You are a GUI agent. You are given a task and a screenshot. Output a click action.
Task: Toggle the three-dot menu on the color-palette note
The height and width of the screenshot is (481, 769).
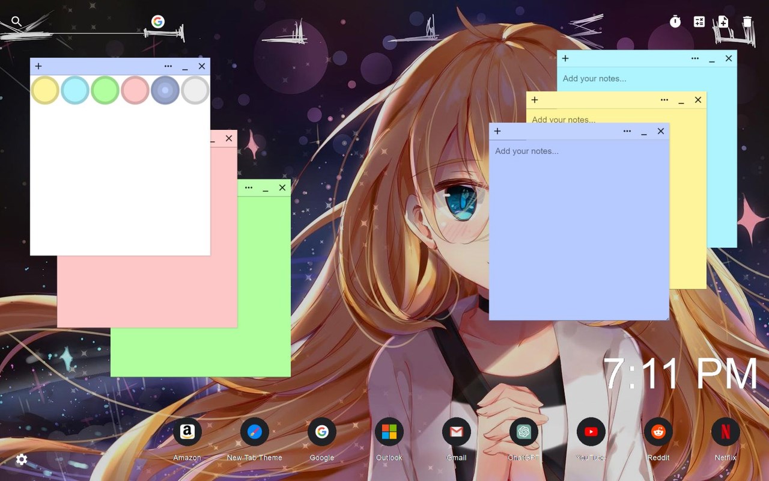[168, 66]
